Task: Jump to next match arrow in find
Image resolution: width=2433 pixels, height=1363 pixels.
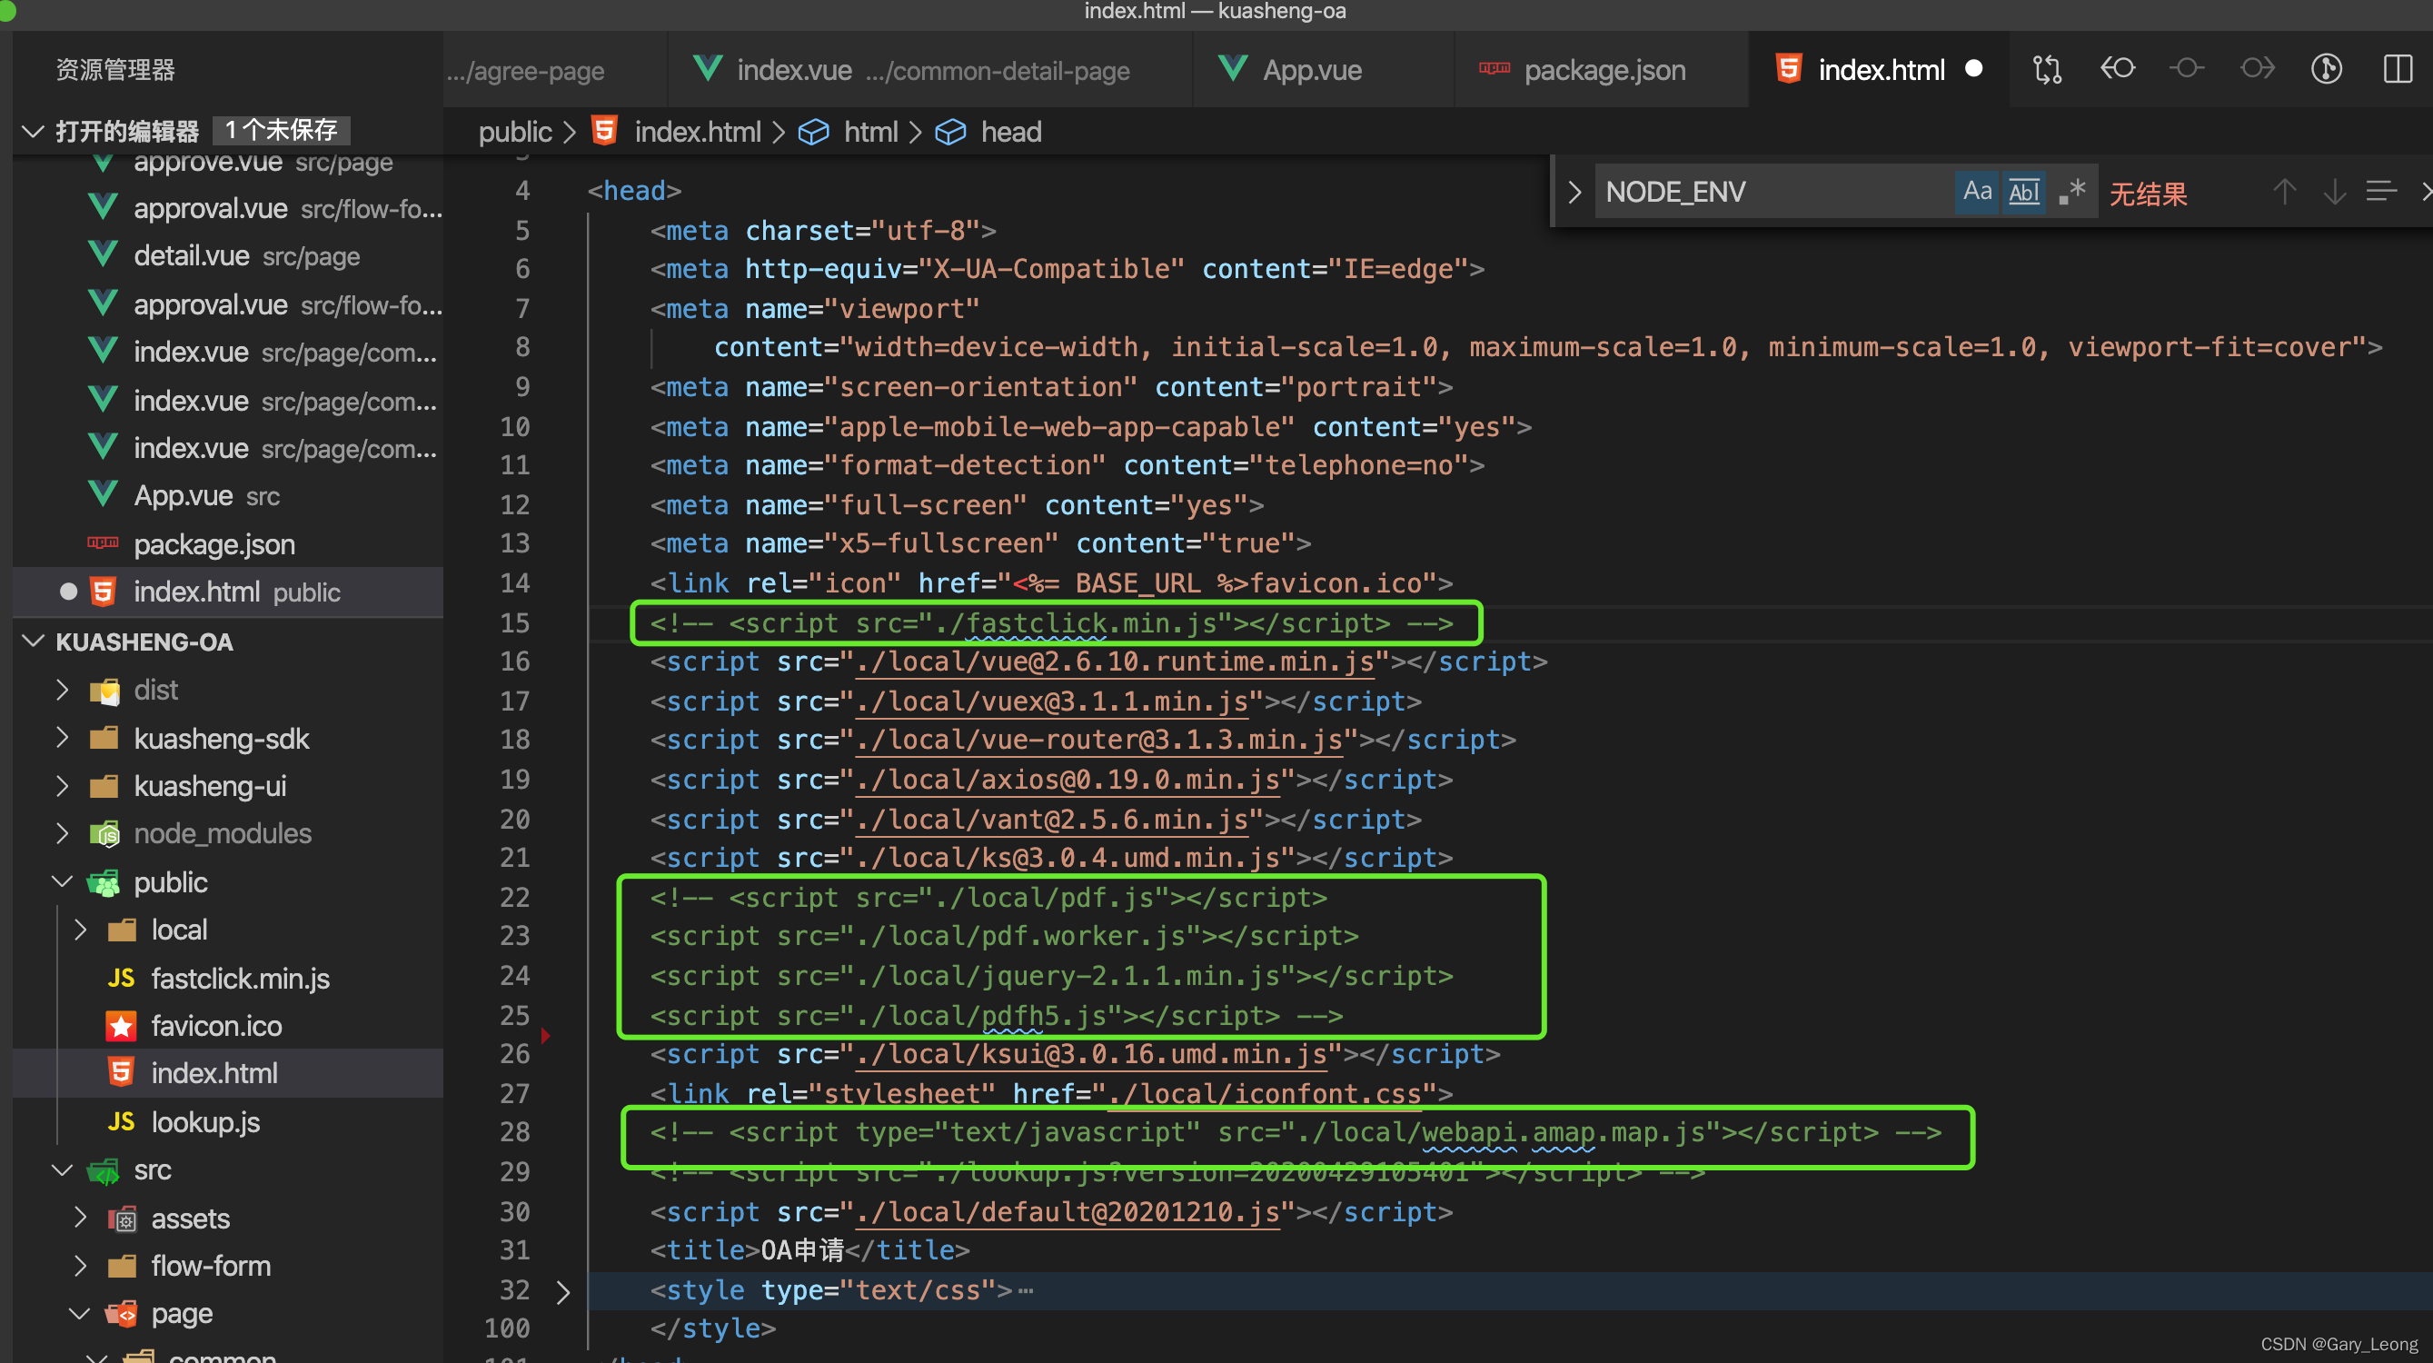Action: (x=2334, y=192)
